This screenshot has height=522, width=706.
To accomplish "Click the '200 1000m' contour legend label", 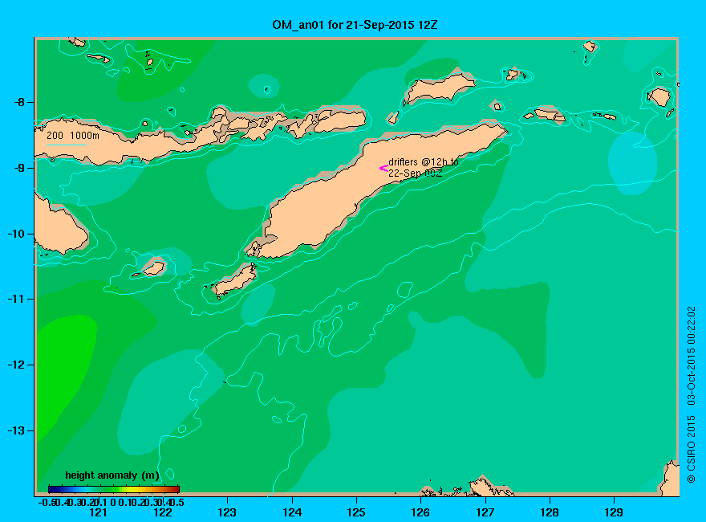I will click(x=72, y=135).
